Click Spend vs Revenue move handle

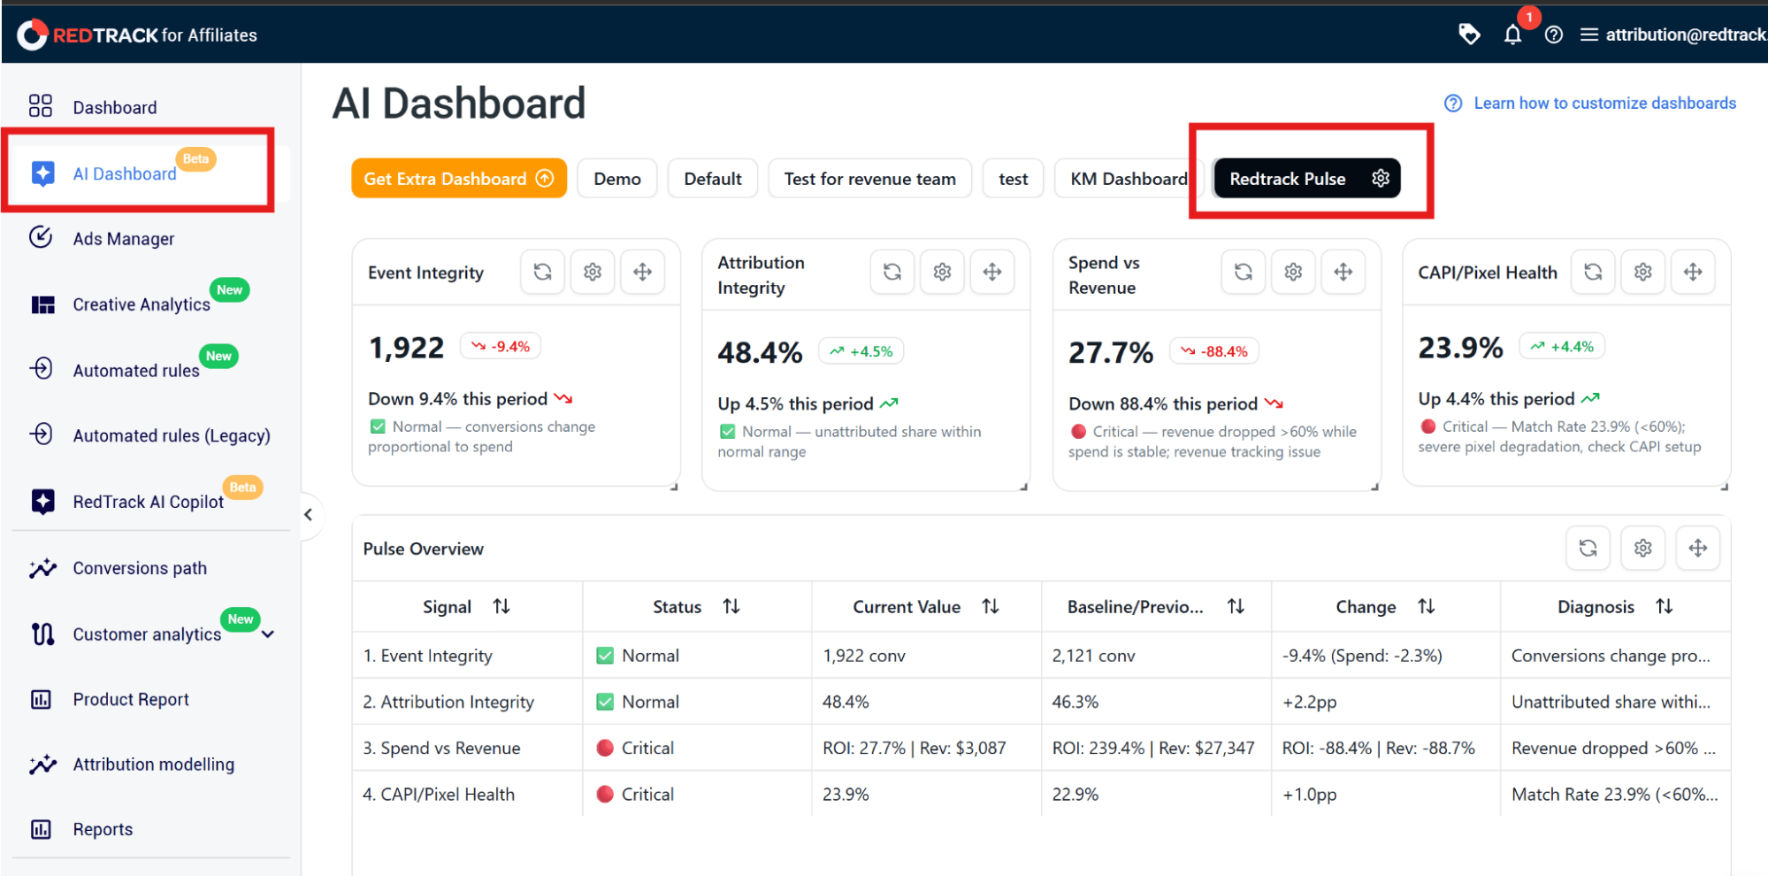pos(1343,272)
